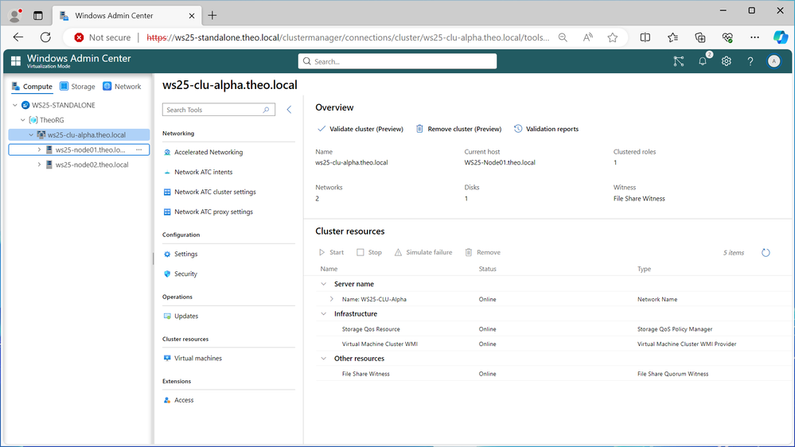Open the read aloud icon in the address bar

point(587,37)
